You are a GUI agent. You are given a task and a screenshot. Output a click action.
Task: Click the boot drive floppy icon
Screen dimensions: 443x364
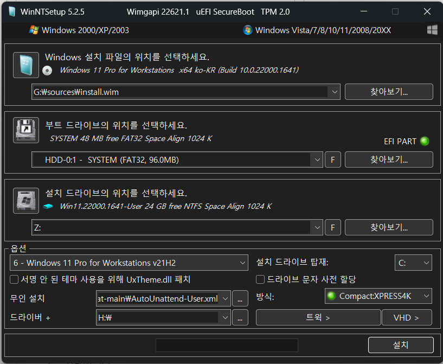[26, 130]
